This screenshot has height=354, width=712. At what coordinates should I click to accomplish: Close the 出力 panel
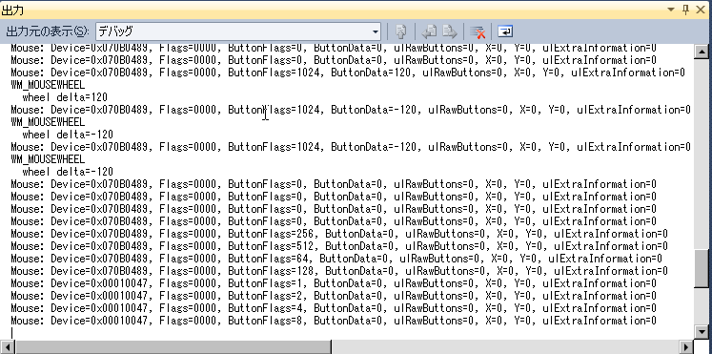click(702, 10)
